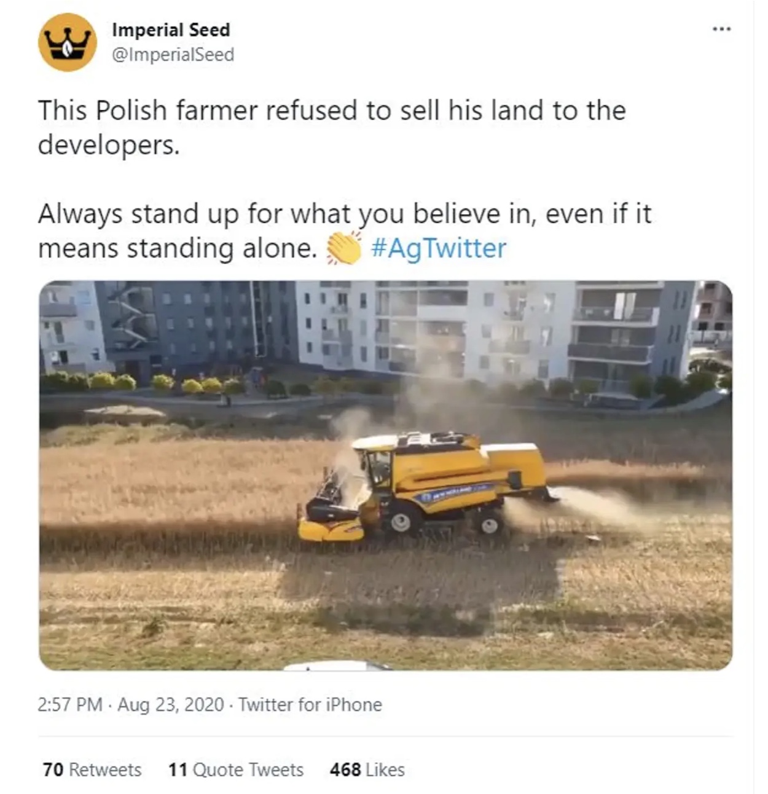Image resolution: width=768 pixels, height=794 pixels.
Task: Click the 'Always stand up' tweet paragraph
Action: pos(344,231)
